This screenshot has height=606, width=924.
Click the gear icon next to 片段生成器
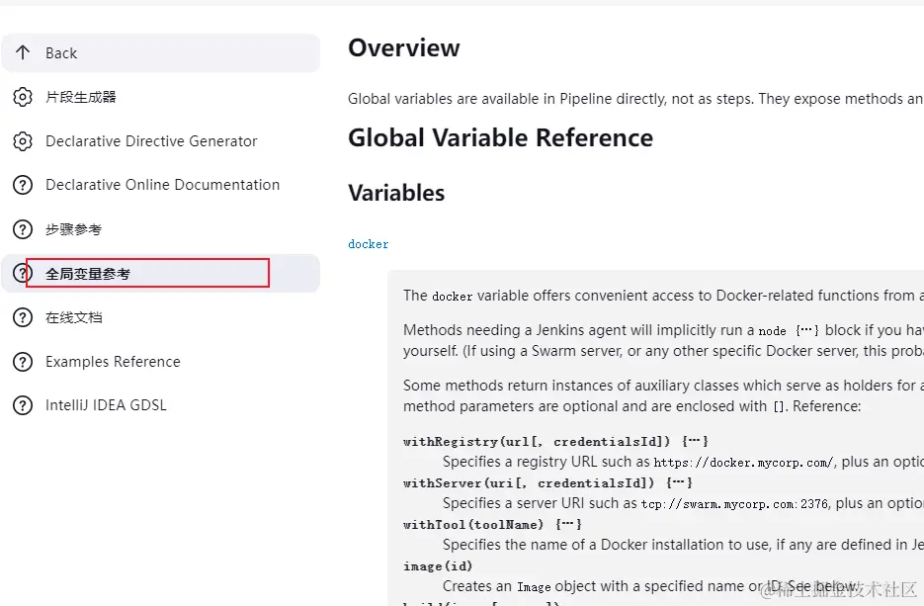pyautogui.click(x=23, y=97)
